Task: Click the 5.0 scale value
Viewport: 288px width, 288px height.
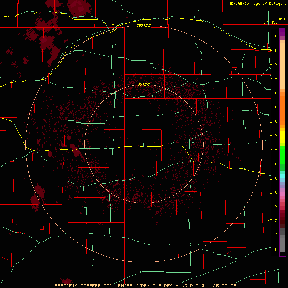Action: (x=274, y=121)
